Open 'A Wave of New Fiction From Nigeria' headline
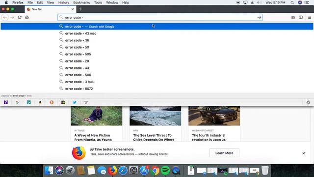Viewport: 314px width, 177px height. pos(93,138)
